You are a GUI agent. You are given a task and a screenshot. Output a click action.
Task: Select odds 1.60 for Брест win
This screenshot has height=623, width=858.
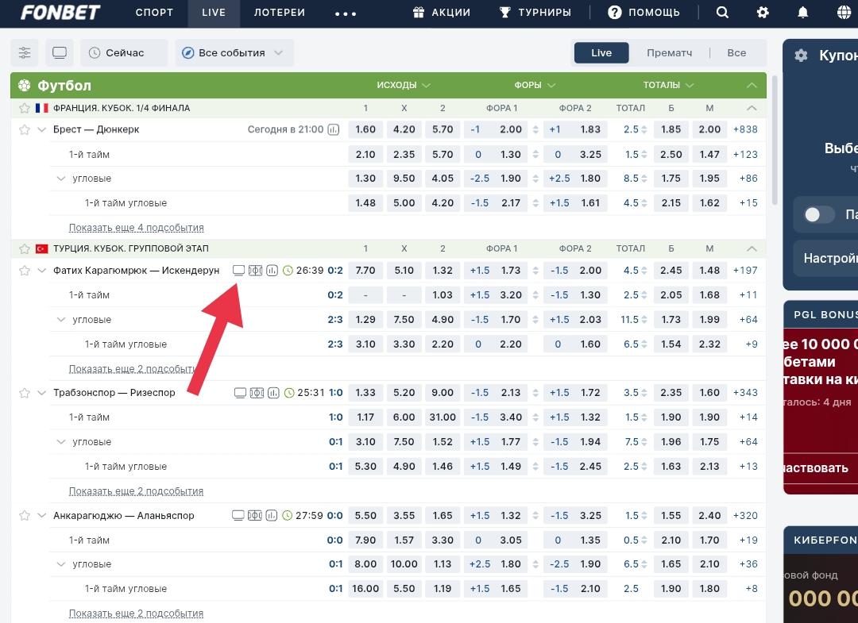coord(365,130)
